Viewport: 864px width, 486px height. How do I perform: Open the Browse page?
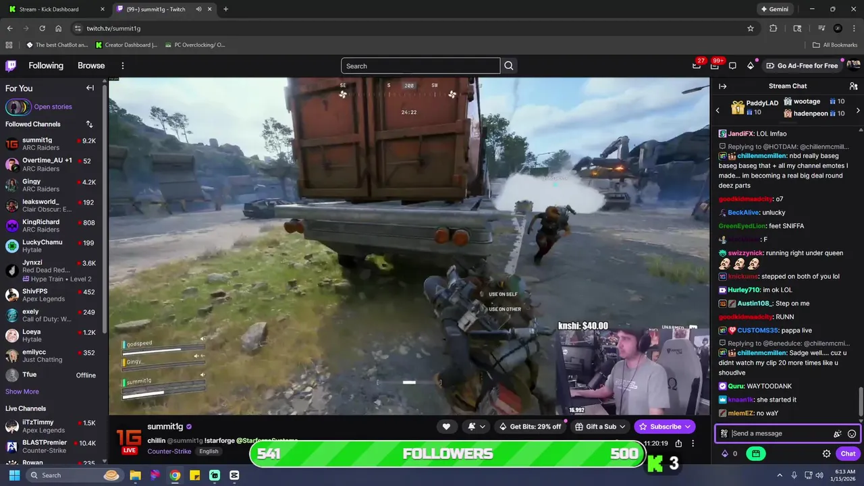pos(91,65)
